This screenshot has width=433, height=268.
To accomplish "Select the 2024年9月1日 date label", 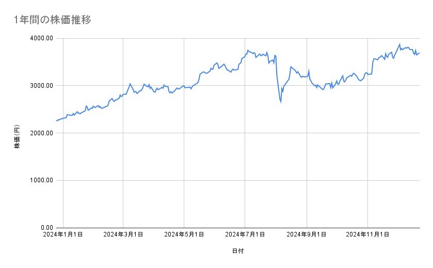I will point(307,235).
